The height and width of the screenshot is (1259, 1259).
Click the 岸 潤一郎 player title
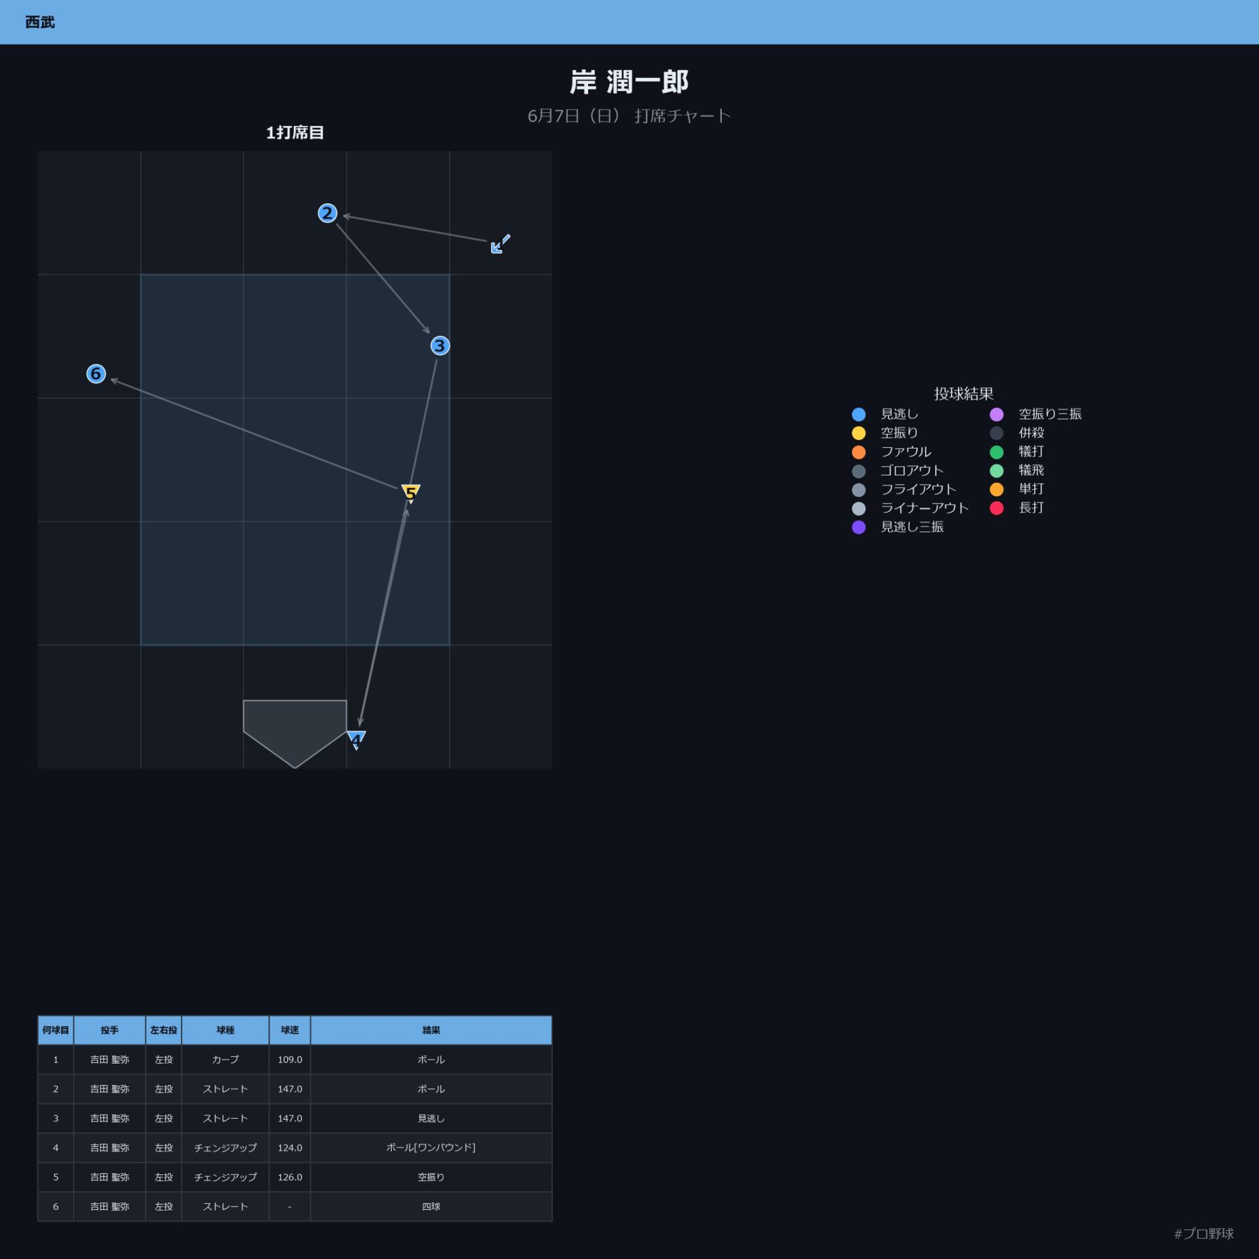[629, 82]
